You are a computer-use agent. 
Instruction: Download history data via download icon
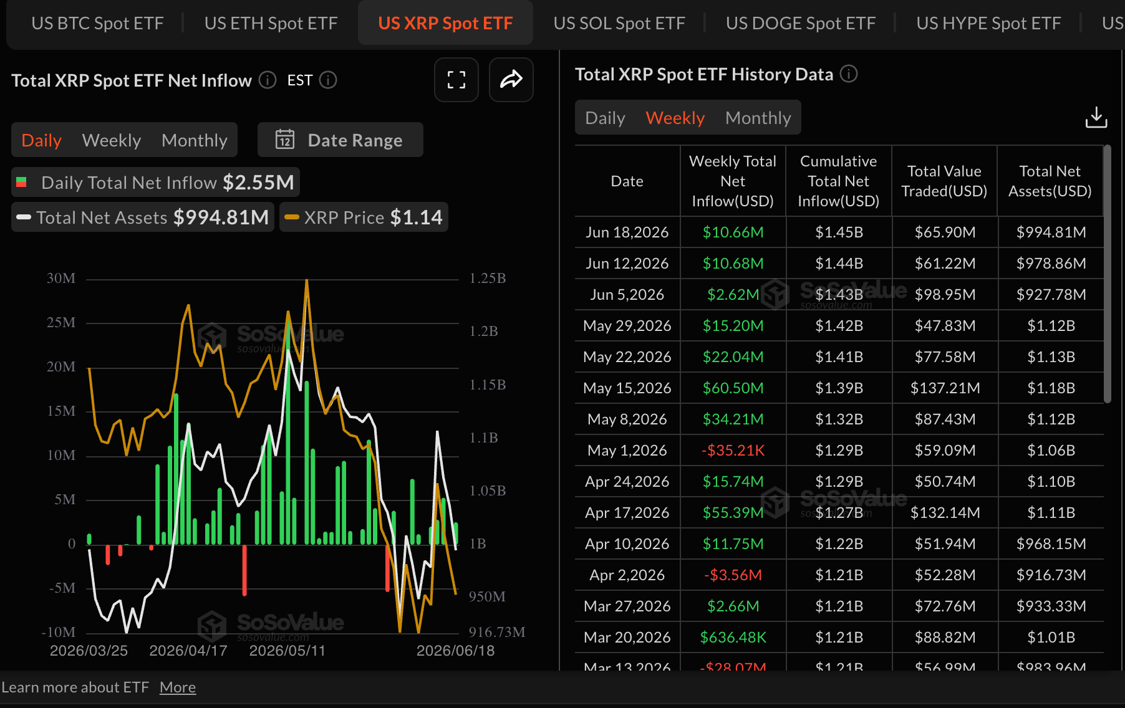point(1096,117)
